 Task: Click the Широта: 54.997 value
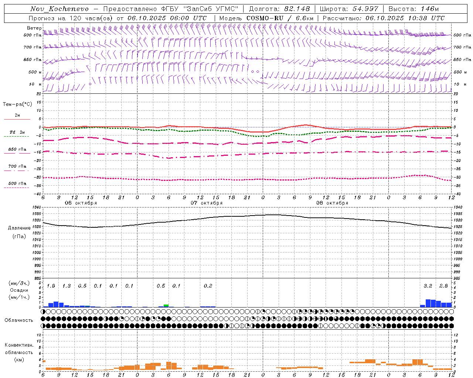(349, 9)
